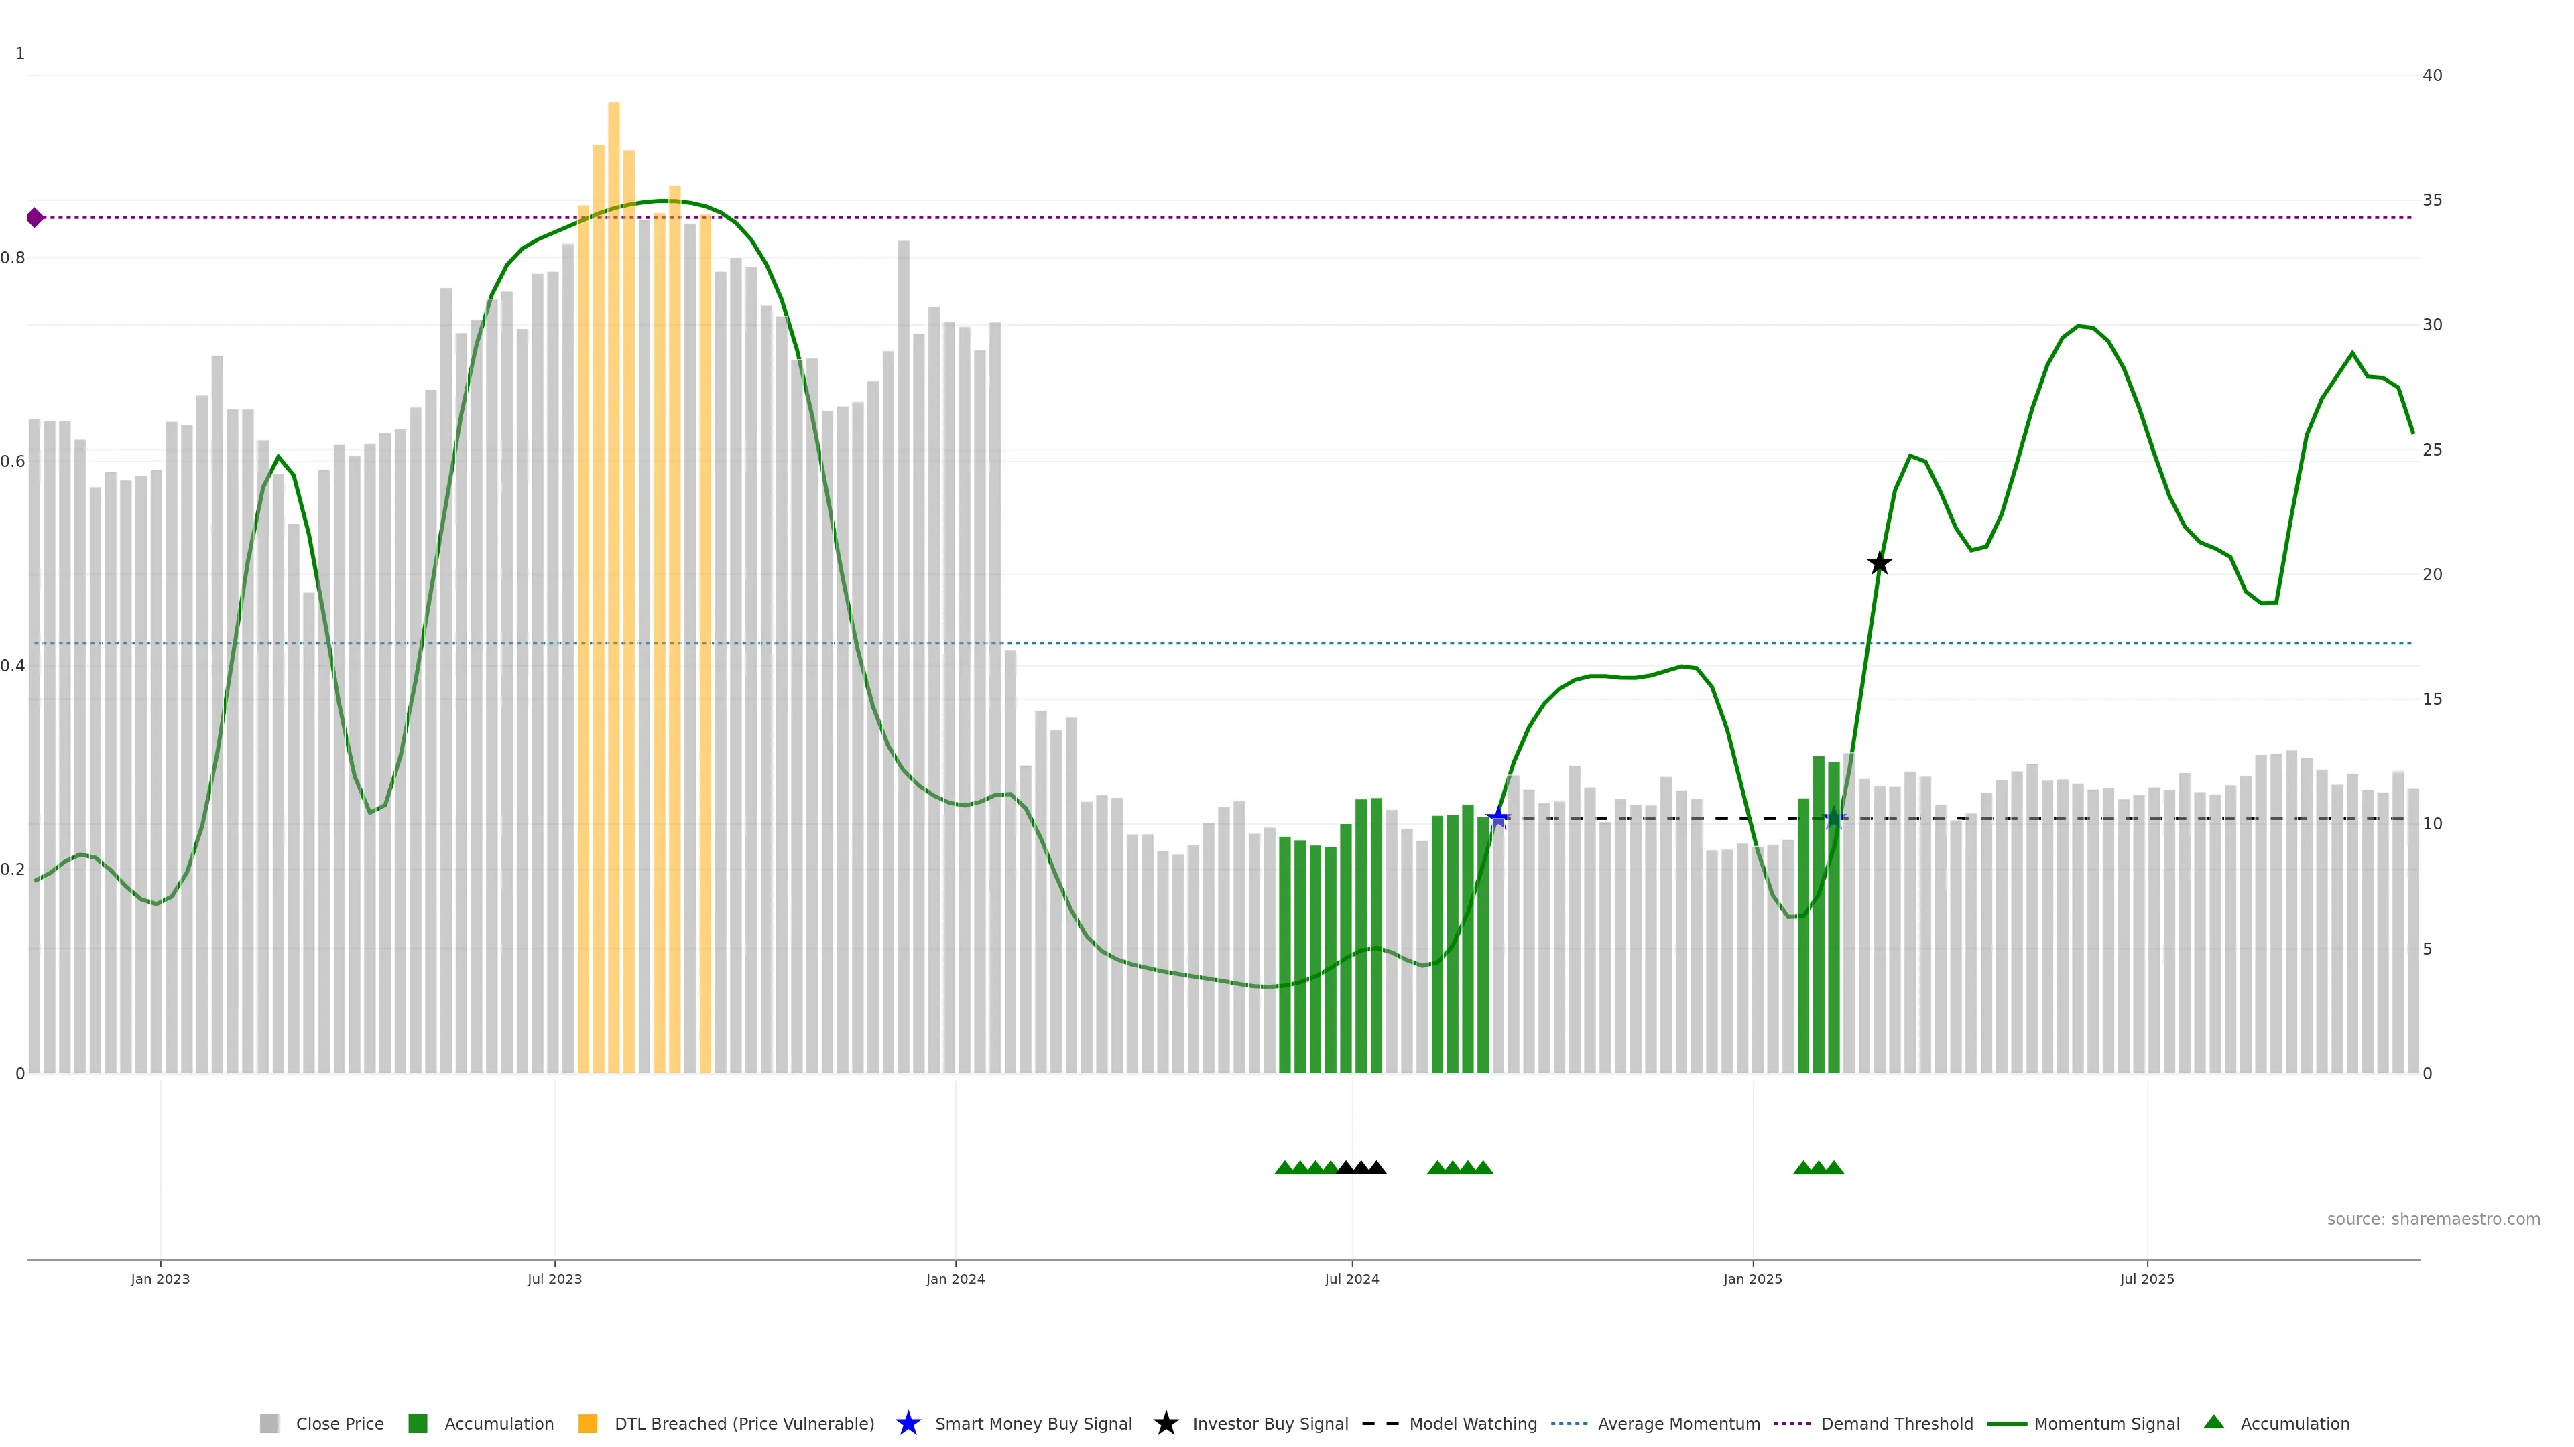Click the black triangle markers near Jul 2024

[1361, 1168]
